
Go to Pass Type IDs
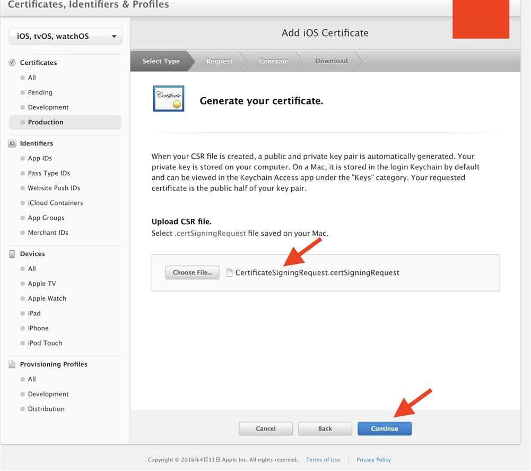coord(49,173)
